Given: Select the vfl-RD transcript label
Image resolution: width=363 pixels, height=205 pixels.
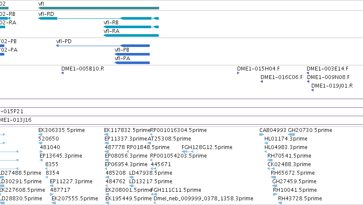Looking at the screenshot, I should point(46,14).
